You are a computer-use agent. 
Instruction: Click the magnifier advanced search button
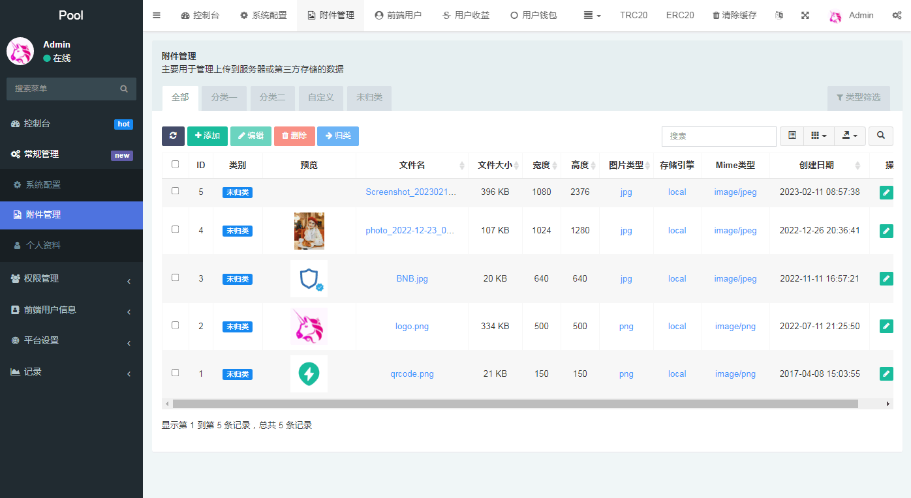880,136
